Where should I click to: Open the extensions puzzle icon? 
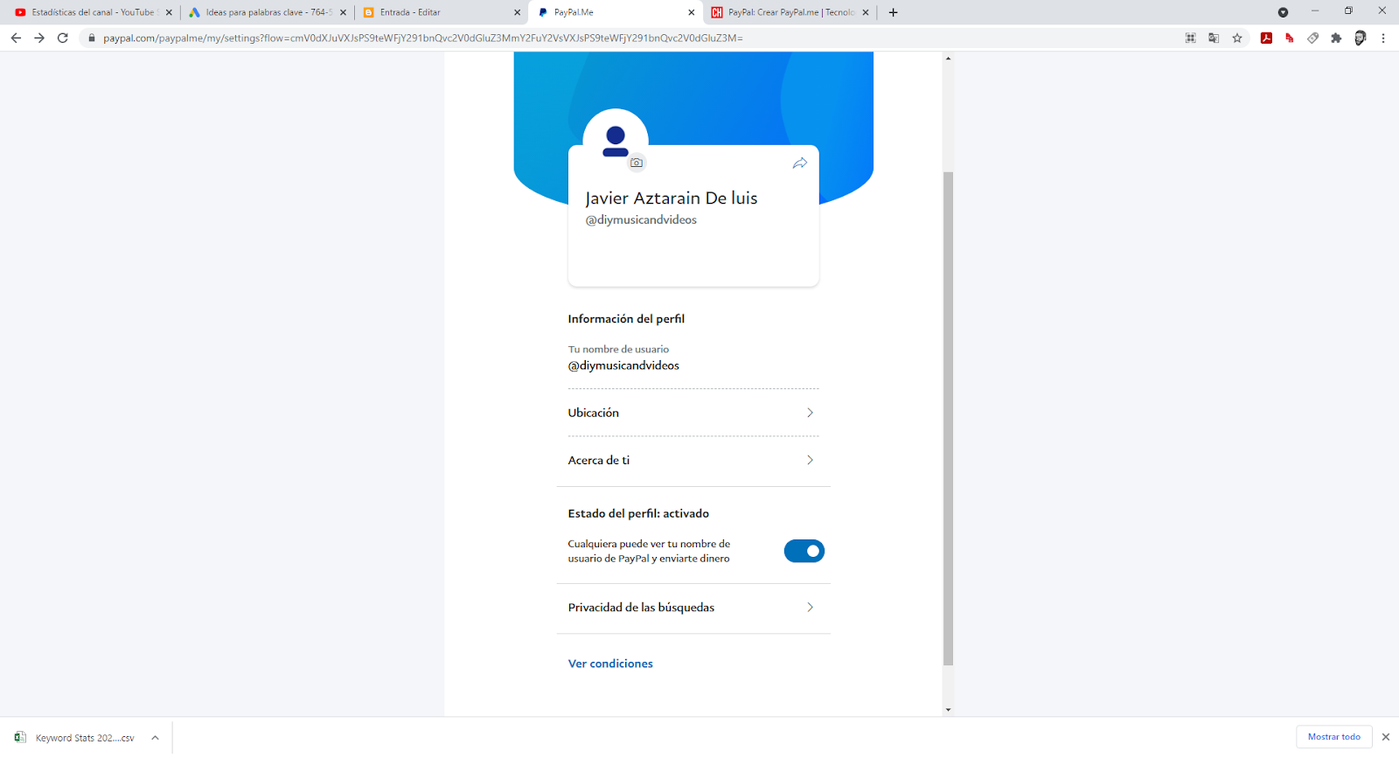coord(1336,38)
